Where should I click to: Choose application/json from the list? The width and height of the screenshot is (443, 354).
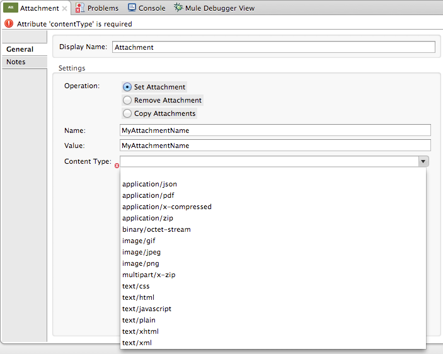(x=150, y=184)
